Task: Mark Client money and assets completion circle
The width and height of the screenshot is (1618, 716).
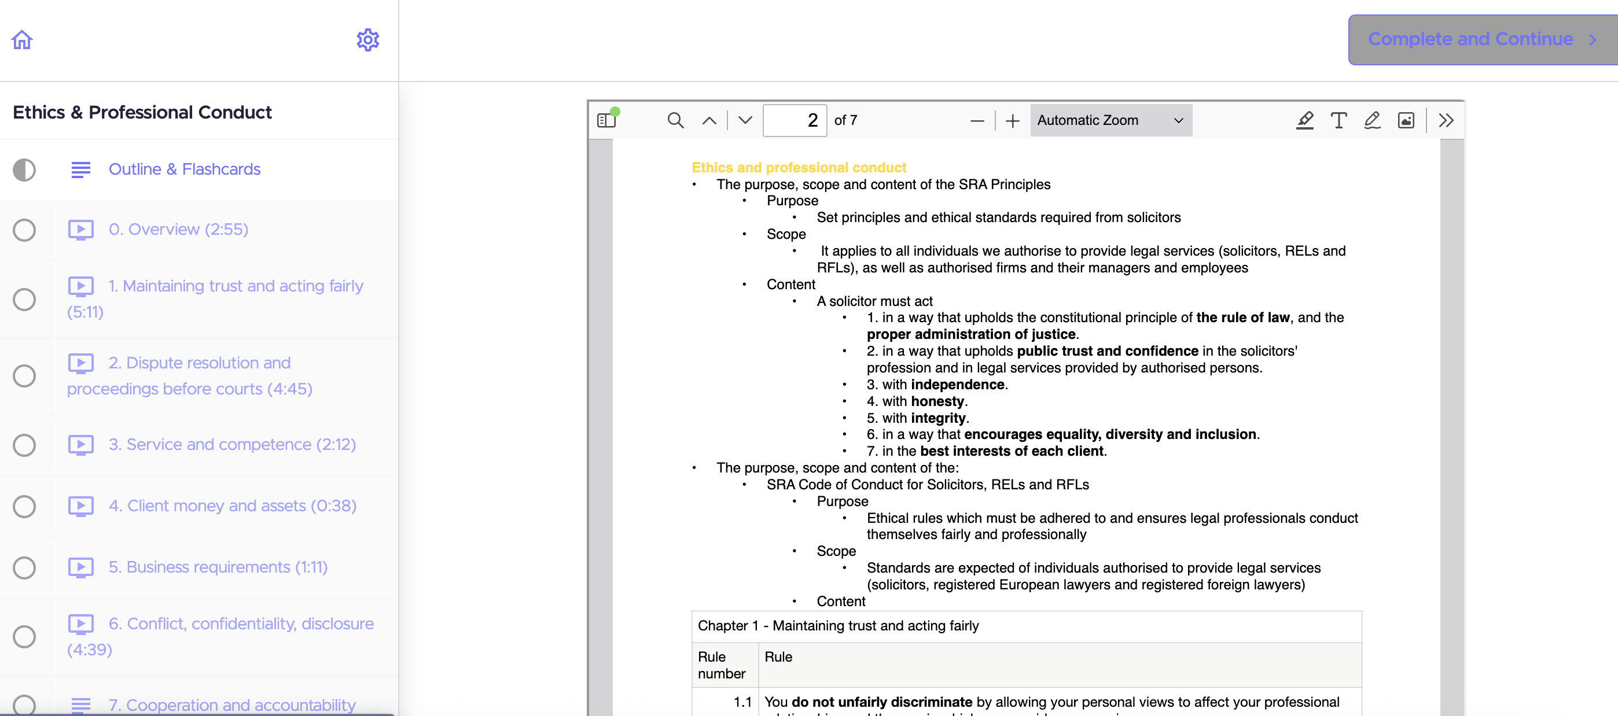Action: (x=24, y=507)
